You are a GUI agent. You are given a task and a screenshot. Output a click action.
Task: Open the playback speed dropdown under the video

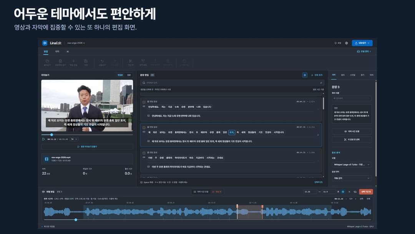click(74, 139)
